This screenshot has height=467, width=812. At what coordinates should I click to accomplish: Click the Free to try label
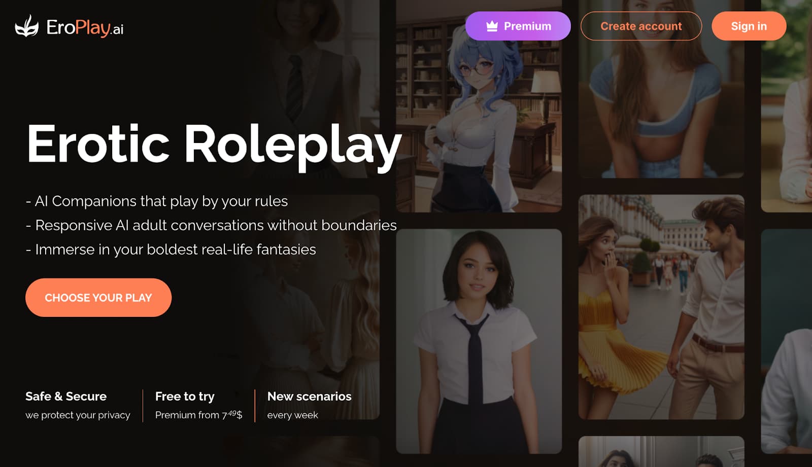[x=185, y=397]
